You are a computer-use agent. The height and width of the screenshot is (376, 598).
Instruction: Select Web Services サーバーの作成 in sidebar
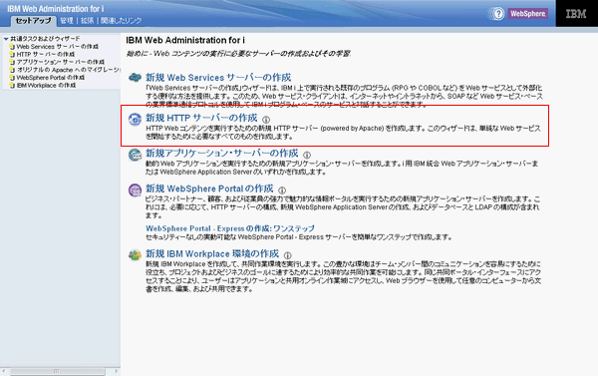pyautogui.click(x=57, y=47)
